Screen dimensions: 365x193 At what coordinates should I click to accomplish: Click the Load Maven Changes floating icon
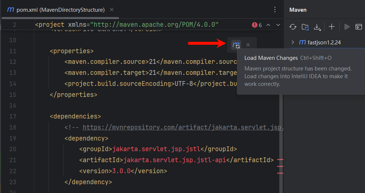click(x=236, y=45)
